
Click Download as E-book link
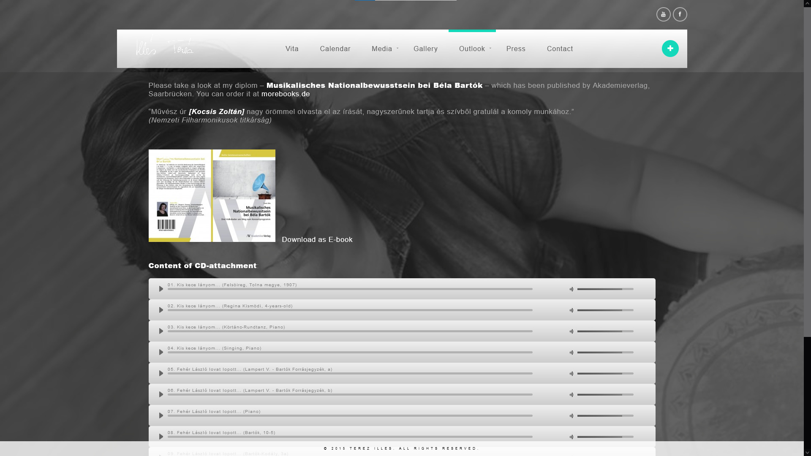point(317,239)
